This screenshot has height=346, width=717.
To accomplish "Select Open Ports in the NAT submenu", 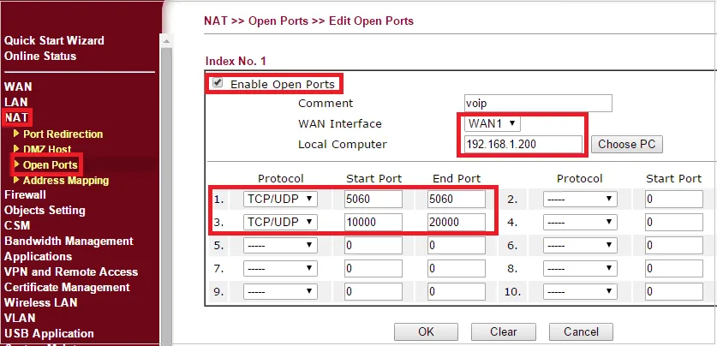I will (x=50, y=164).
